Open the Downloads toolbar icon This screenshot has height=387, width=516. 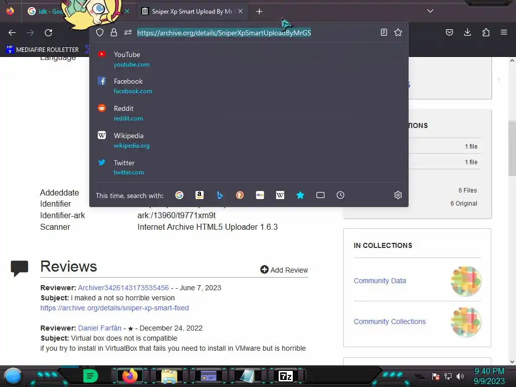(467, 32)
